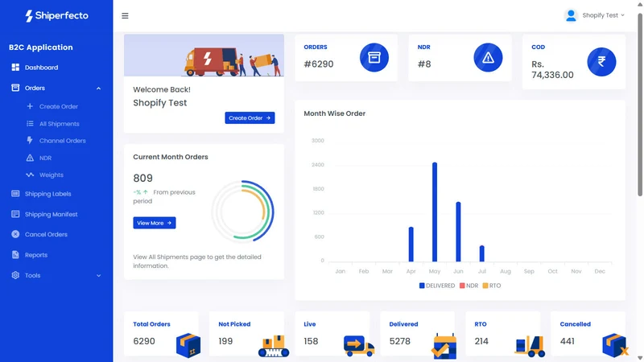This screenshot has width=644, height=362.
Task: Click the list icon beside All Shipments
Action: coord(30,124)
